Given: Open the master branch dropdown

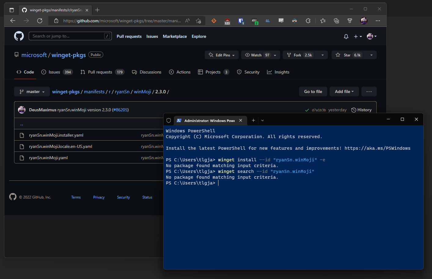Looking at the screenshot, I should pos(31,91).
